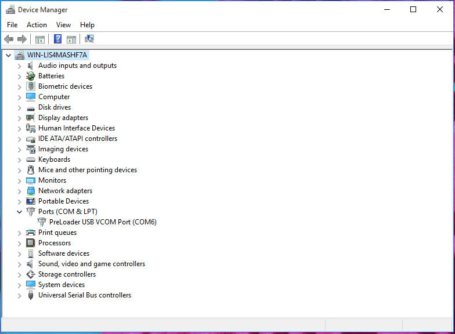The width and height of the screenshot is (455, 334).
Task: Click the Device Manager title bar icon
Action: (x=10, y=9)
